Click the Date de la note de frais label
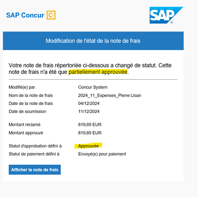Screen dimensions: 198x197 click(x=31, y=103)
